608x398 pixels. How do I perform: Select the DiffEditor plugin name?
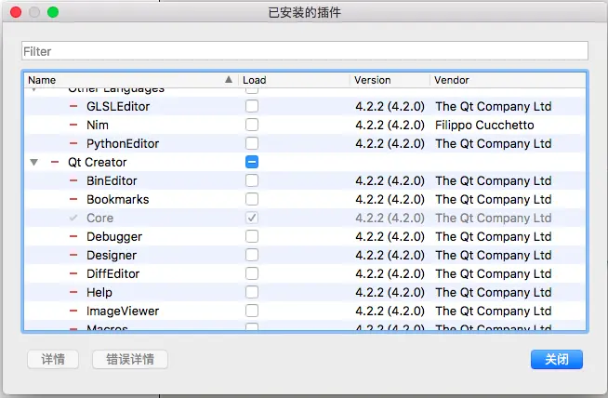112,274
